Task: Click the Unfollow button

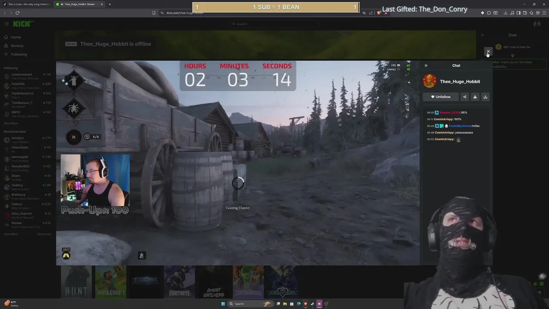Action: [440, 97]
